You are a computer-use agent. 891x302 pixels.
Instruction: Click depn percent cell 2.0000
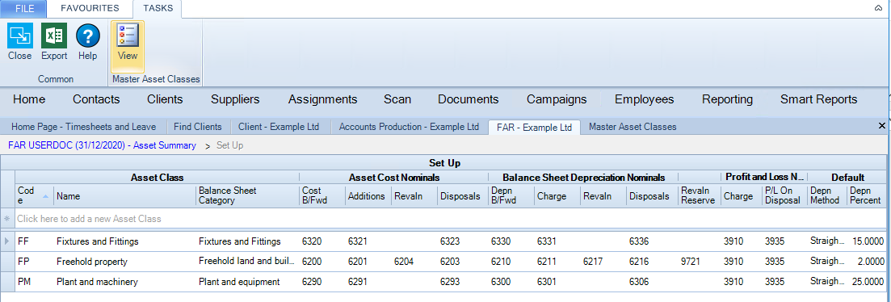(x=866, y=262)
